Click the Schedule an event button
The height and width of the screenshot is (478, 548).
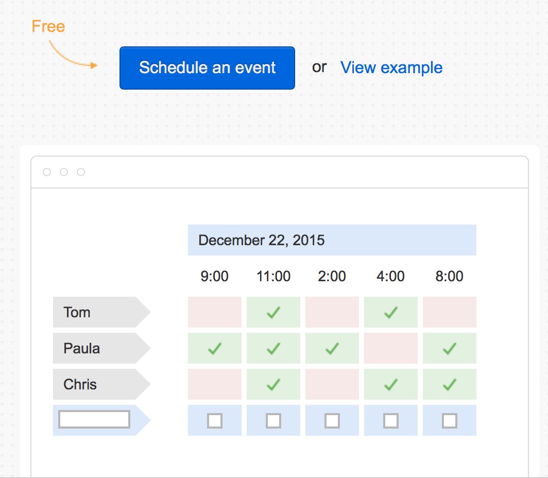click(x=207, y=68)
